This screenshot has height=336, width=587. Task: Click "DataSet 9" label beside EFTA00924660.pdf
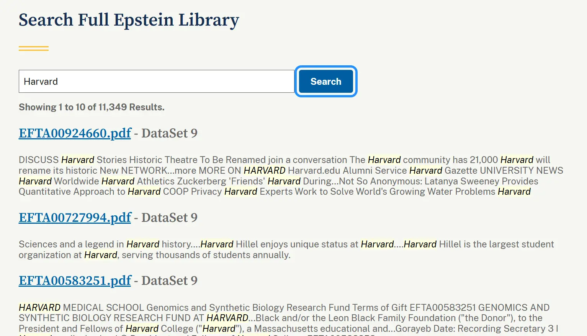(x=169, y=133)
